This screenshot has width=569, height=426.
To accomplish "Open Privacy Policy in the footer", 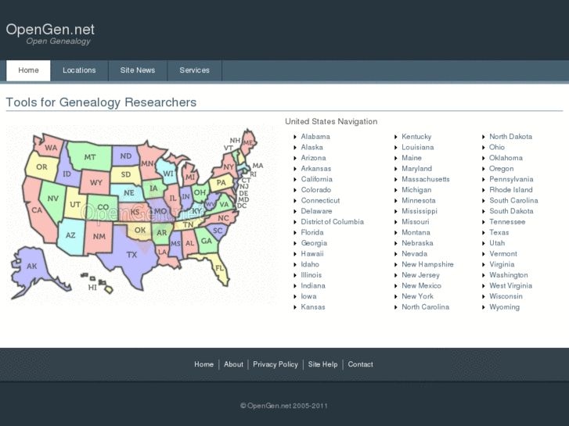I will (275, 364).
